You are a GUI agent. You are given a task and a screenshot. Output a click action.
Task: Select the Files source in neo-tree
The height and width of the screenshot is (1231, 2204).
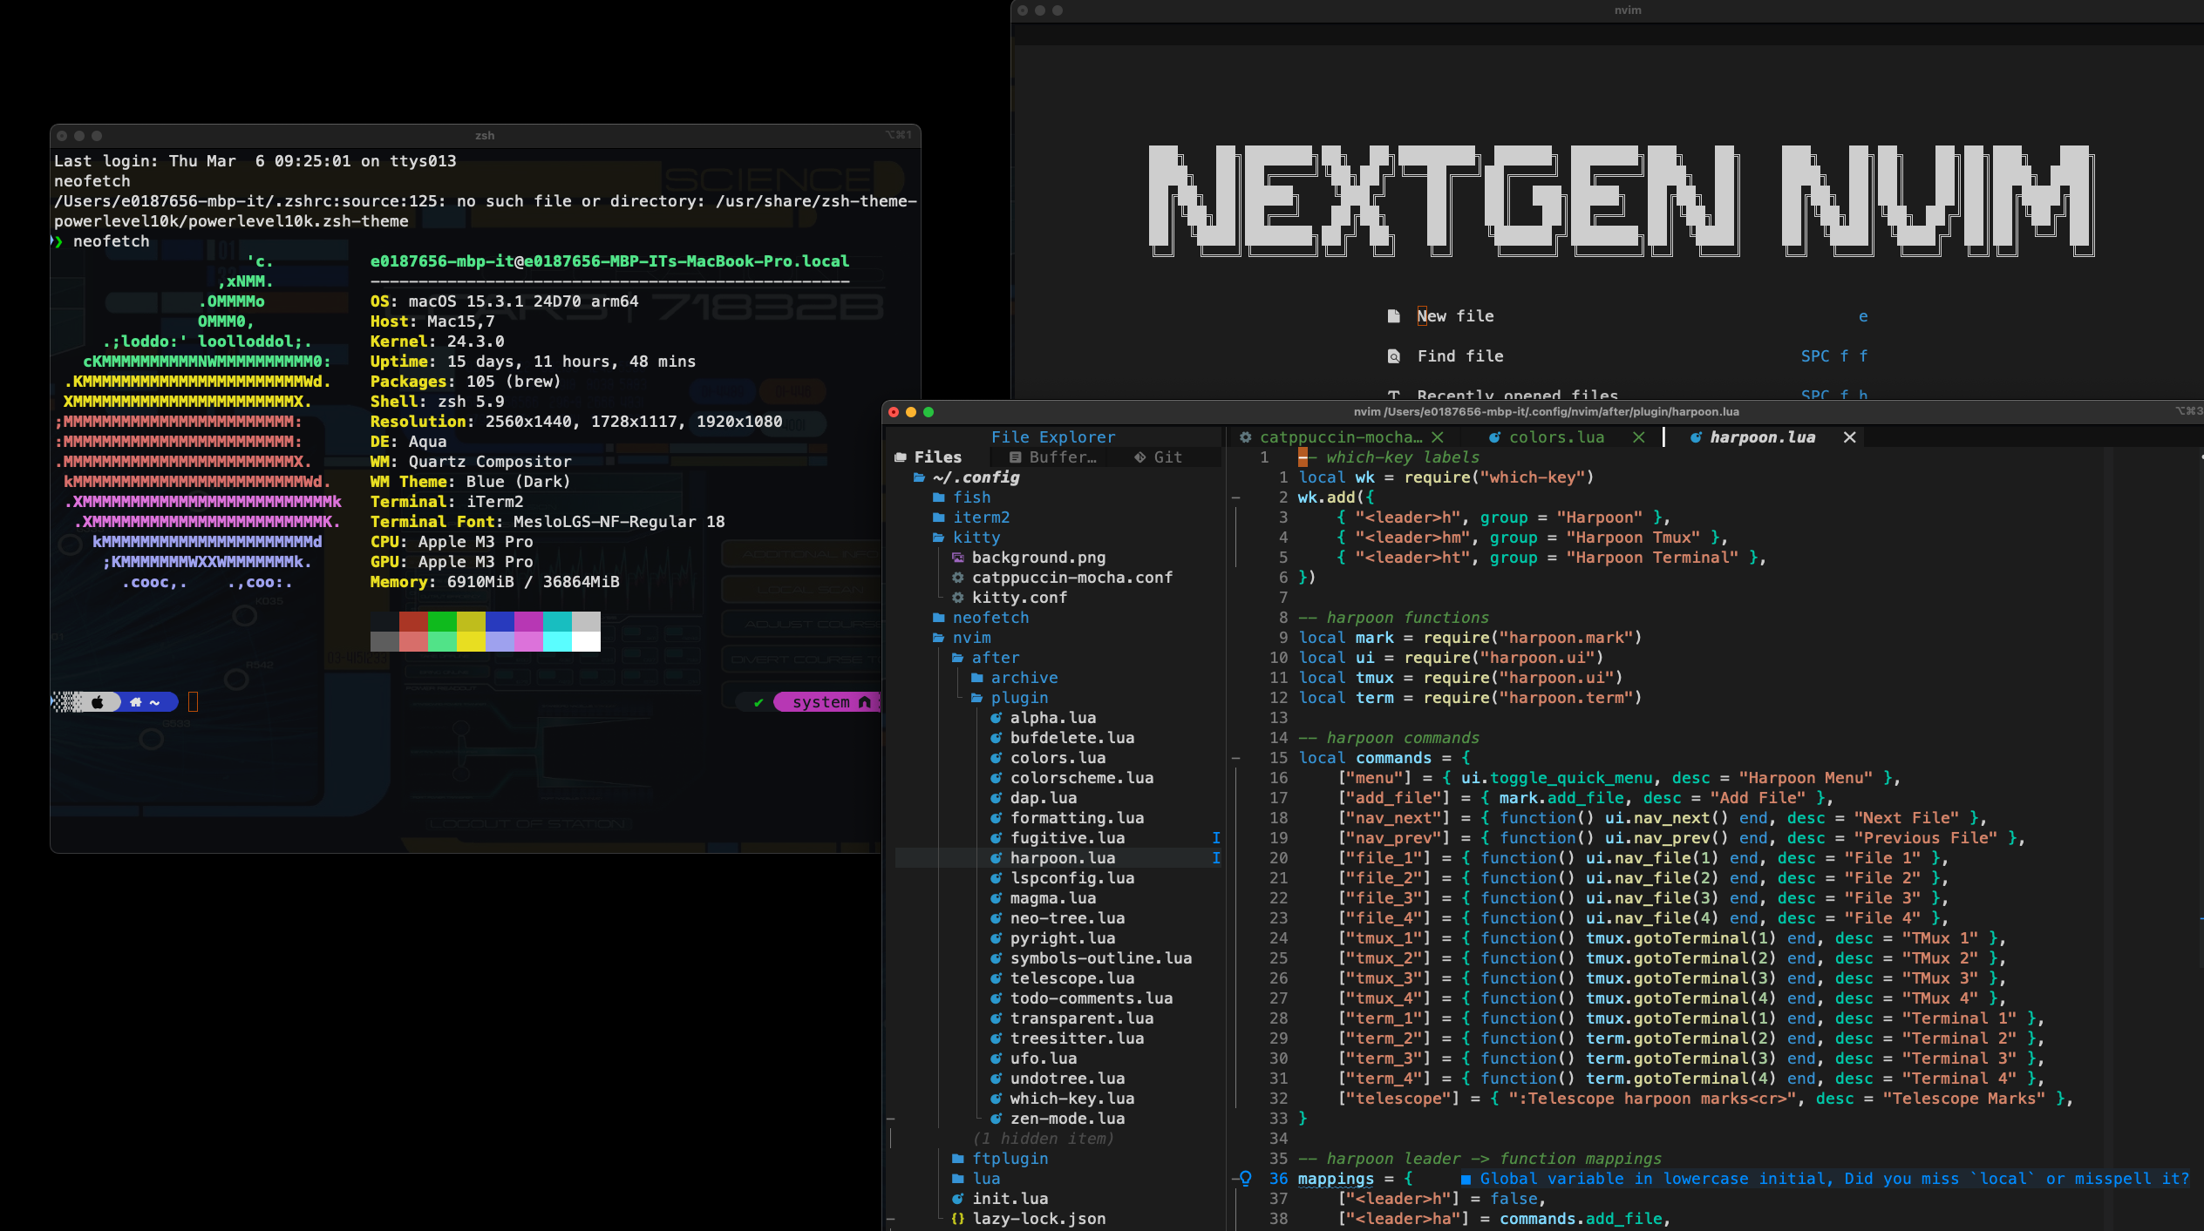click(928, 457)
